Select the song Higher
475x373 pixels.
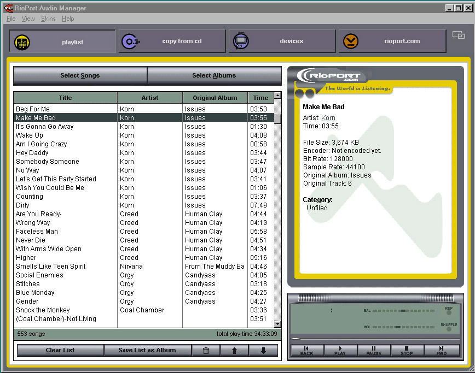(x=144, y=258)
